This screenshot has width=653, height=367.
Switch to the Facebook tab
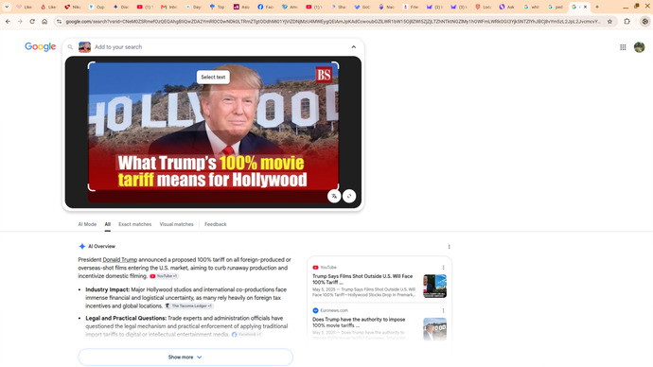pos(265,7)
